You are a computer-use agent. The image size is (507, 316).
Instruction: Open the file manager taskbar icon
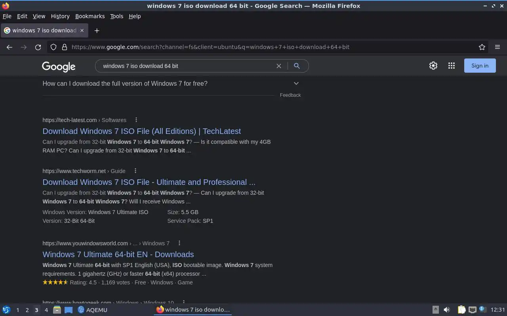tap(57, 310)
